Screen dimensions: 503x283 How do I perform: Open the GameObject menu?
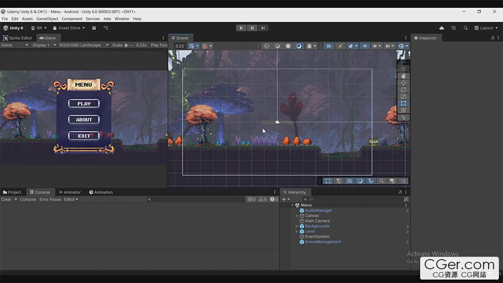[47, 19]
